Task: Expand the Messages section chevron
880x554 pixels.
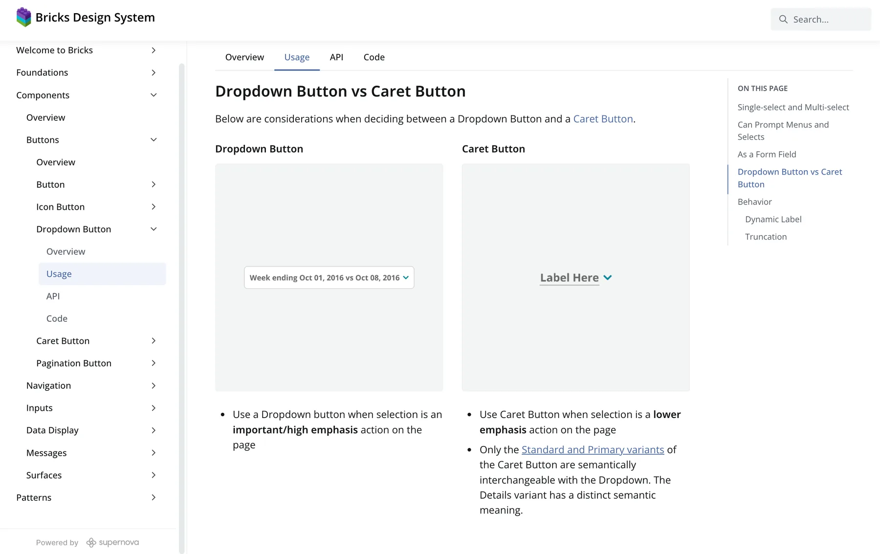Action: pos(154,453)
